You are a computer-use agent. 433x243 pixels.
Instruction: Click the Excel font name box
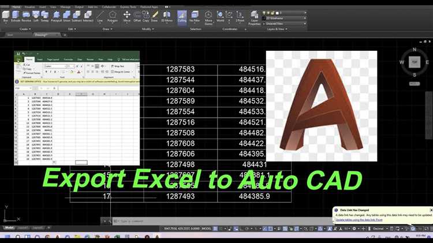[x=55, y=66]
